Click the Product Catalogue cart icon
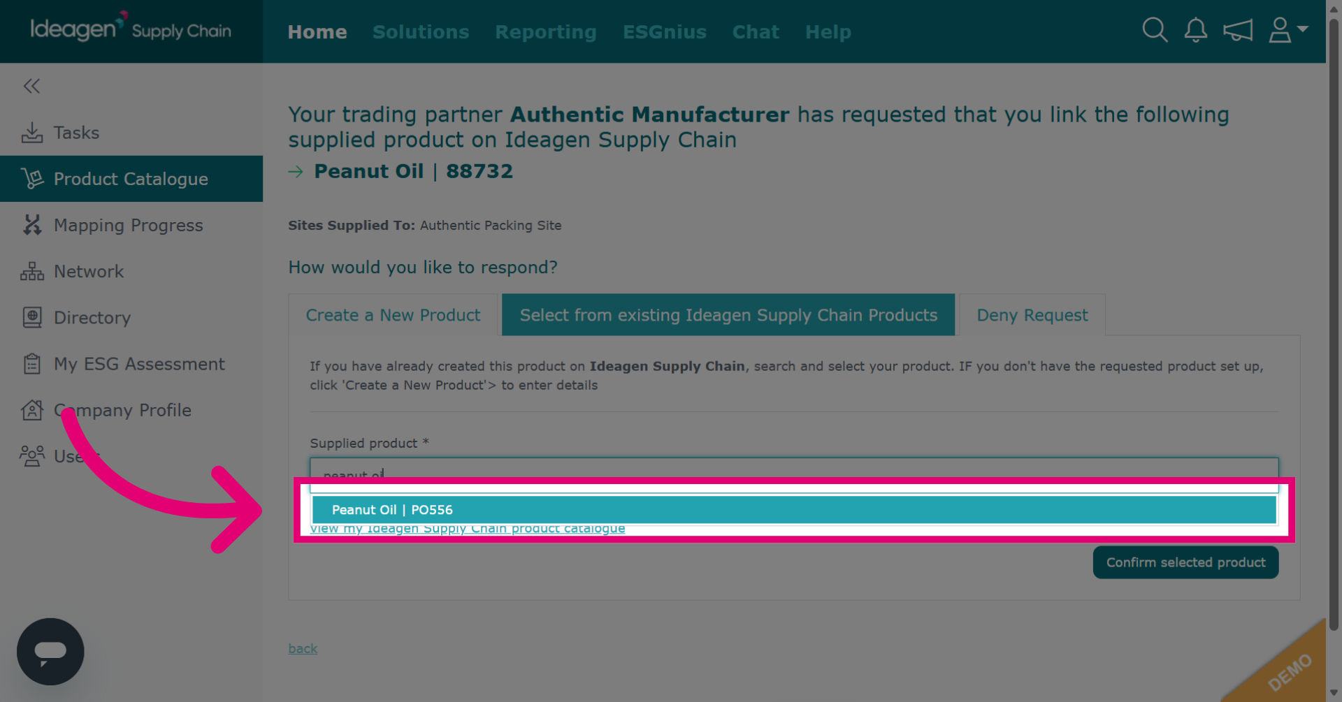Screen dimensions: 1342x702 point(32,179)
